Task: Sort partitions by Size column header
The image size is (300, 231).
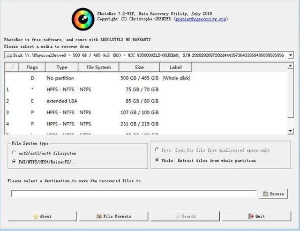Action: (139, 68)
